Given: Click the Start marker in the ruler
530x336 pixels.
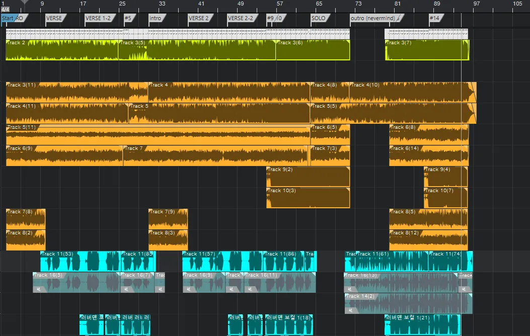Looking at the screenshot, I should pyautogui.click(x=8, y=18).
